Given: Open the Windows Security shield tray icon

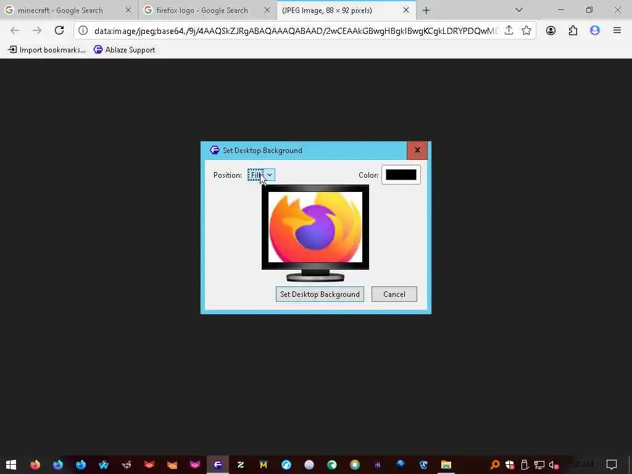Looking at the screenshot, I should (x=509, y=465).
